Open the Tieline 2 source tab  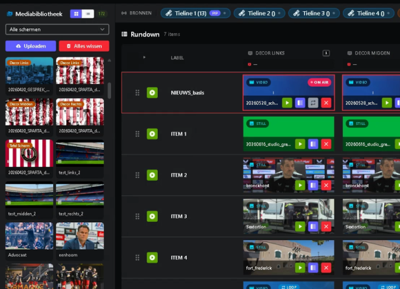pos(259,13)
